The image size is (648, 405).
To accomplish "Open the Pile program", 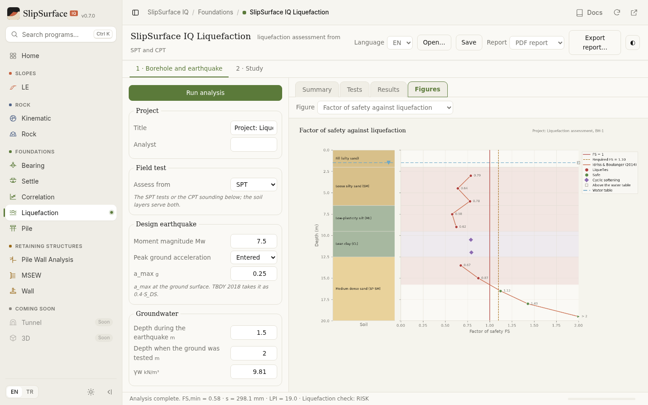I will (x=61, y=229).
